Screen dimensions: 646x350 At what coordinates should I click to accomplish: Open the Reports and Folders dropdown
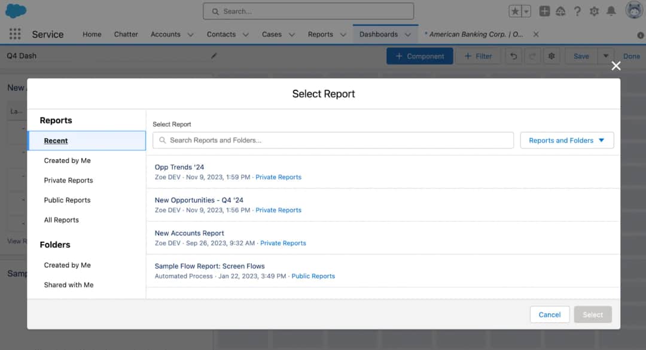coord(567,140)
